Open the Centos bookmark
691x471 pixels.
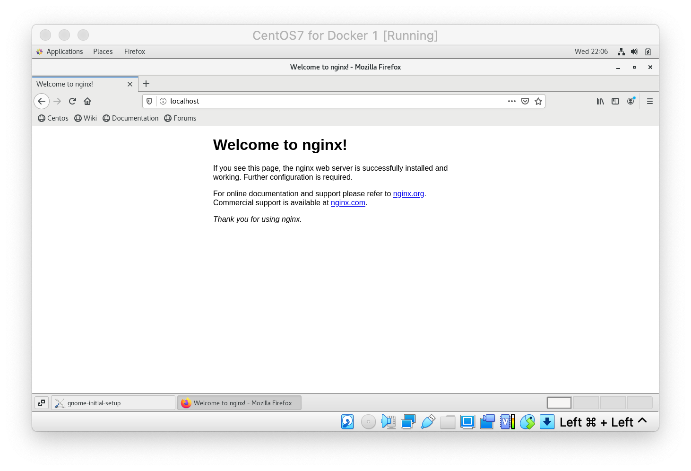point(53,118)
